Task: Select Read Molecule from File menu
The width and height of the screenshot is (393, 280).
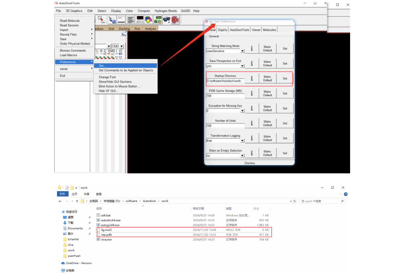Action: coord(70,21)
